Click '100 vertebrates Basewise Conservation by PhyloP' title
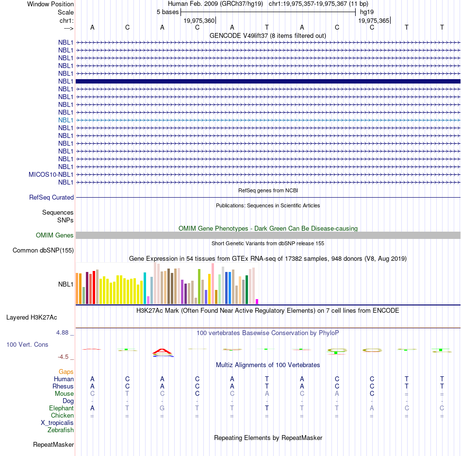 coord(267,333)
